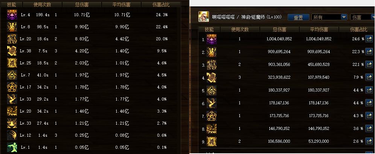Select the pentagram skill icon at Lv.17
Image resolution: width=375 pixels, height=154 pixels.
pyautogui.click(x=12, y=87)
